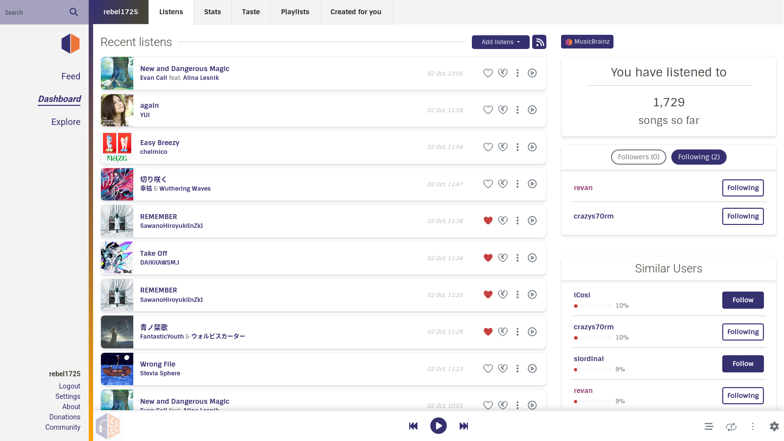784x441 pixels.
Task: Play the 'again' track by YUI
Action: pyautogui.click(x=532, y=110)
